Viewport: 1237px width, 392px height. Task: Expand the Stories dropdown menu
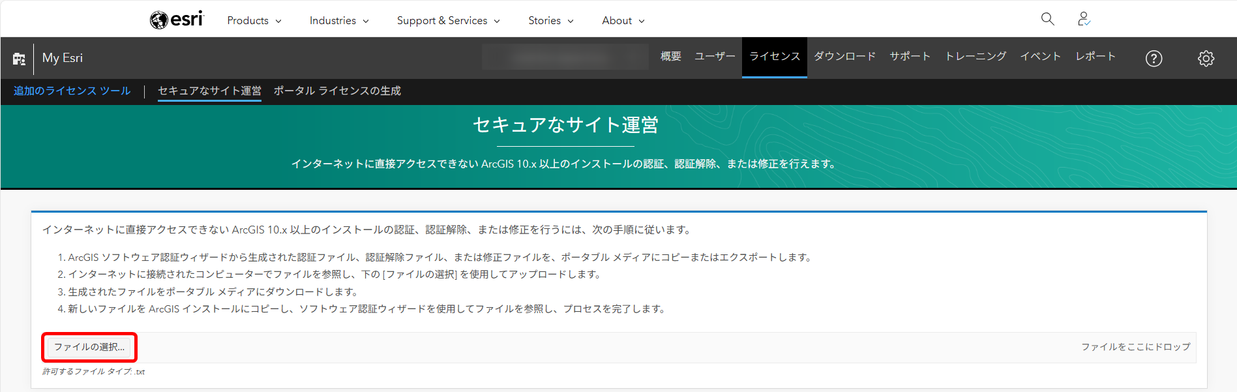[550, 21]
